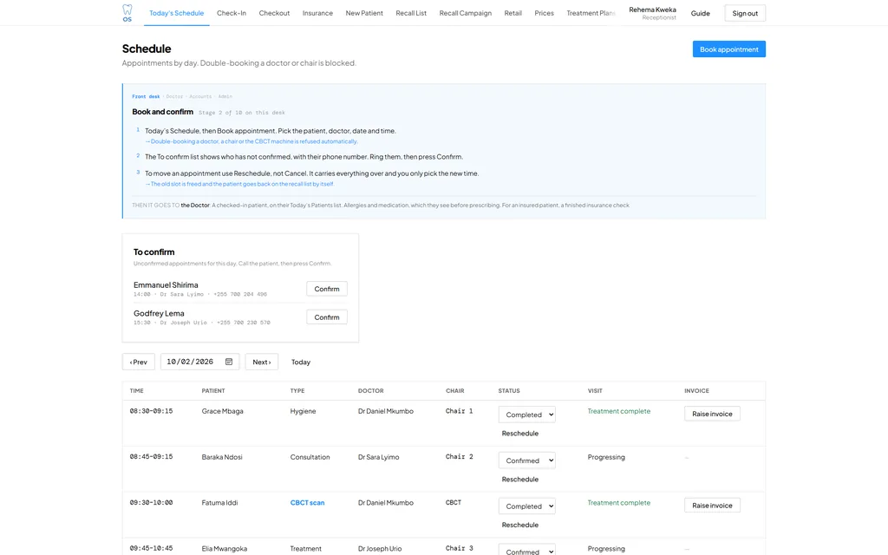The width and height of the screenshot is (888, 555).
Task: Switch to the Insurance tab
Action: pos(317,13)
